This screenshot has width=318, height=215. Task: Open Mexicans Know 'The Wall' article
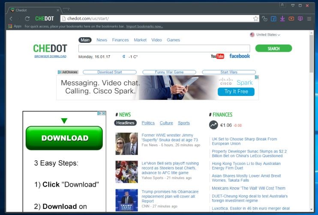pos(249,188)
